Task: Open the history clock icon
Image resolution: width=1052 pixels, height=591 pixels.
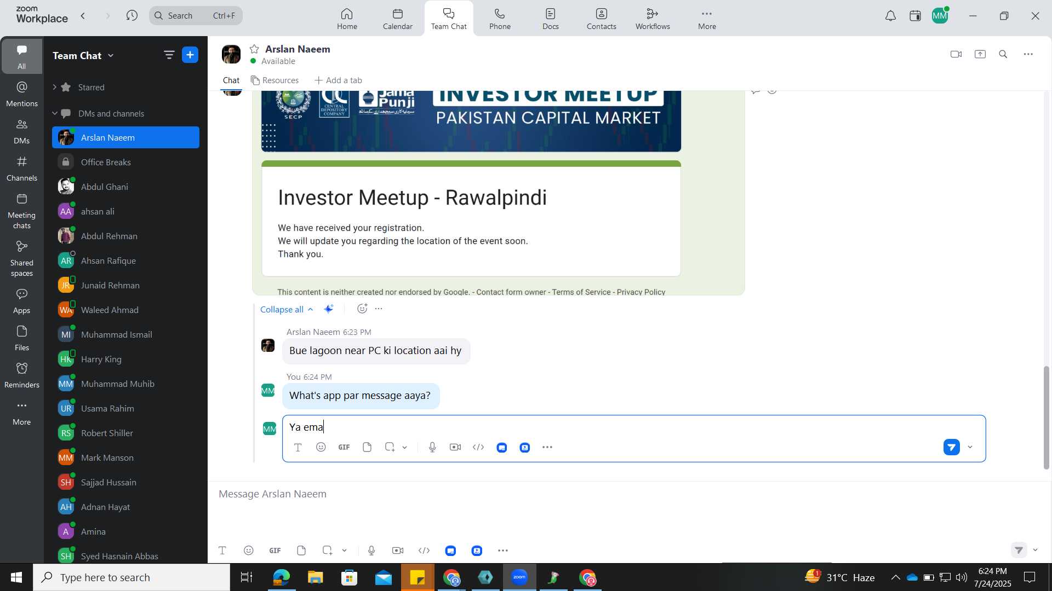Action: pos(132,16)
